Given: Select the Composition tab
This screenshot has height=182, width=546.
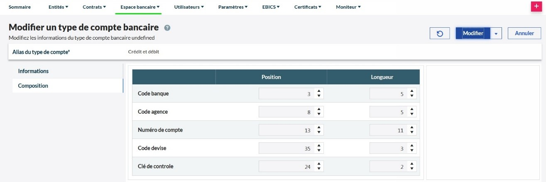Looking at the screenshot, I should click(33, 86).
